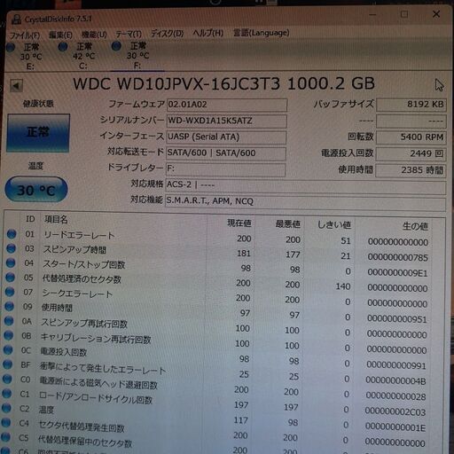454x454 pixels.
Task: Select the スピンアップ時間 attribute row
Action: 219,252
